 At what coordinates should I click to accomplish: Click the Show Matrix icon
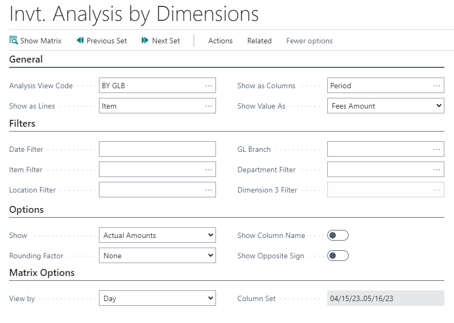pyautogui.click(x=14, y=40)
